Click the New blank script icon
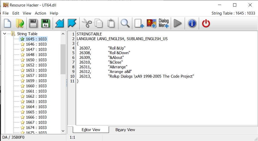258x141 pixels. [x=7, y=23]
